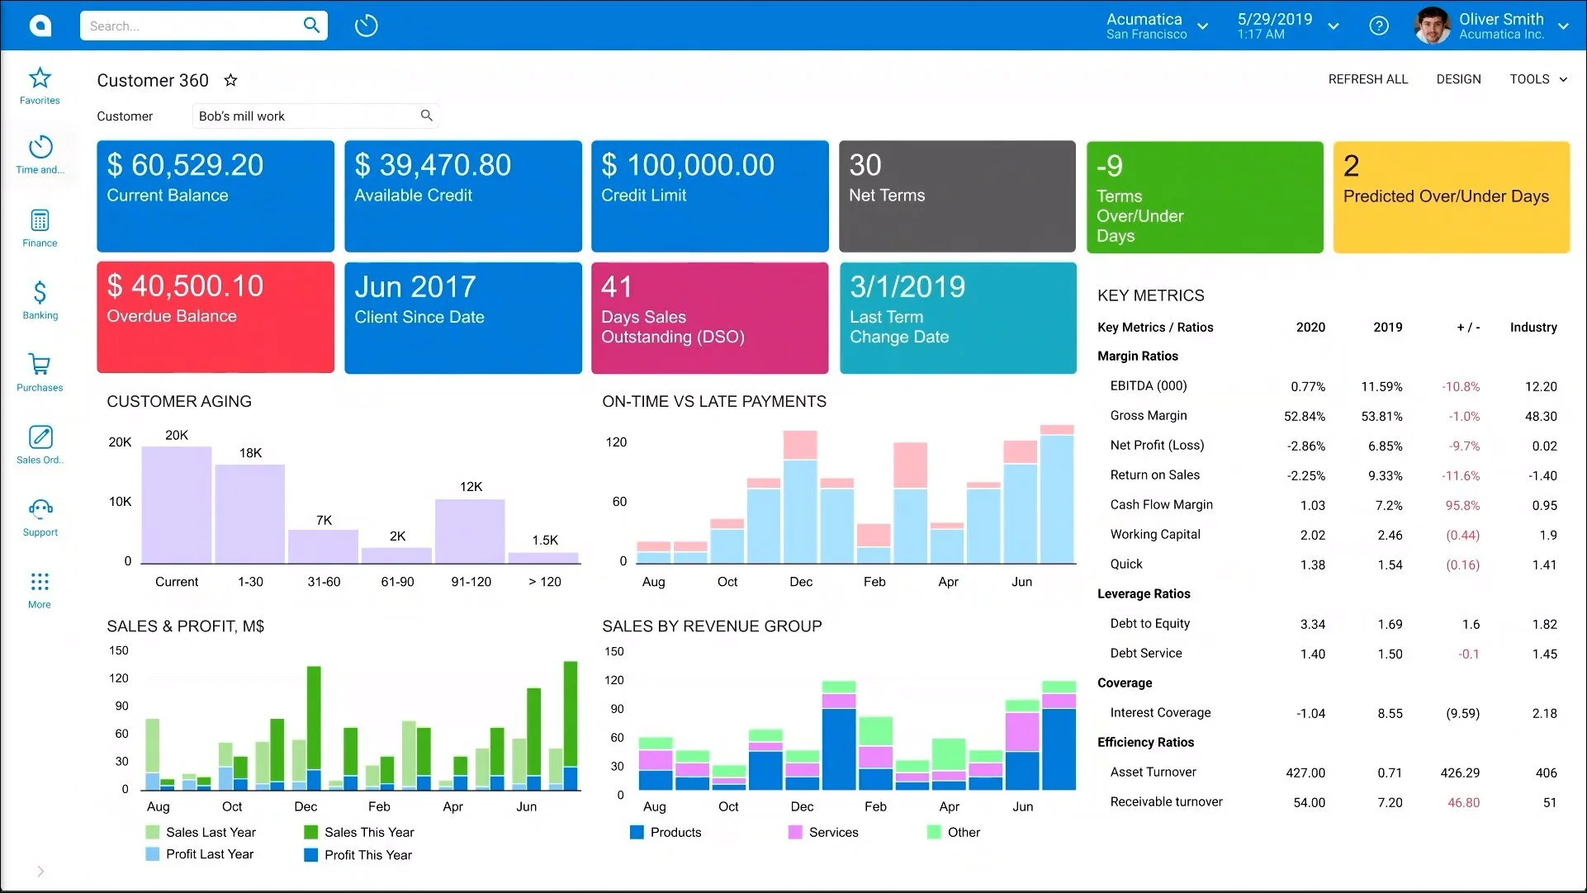Click DESIGN in dashboard toolbar
The width and height of the screenshot is (1587, 893).
click(x=1458, y=79)
